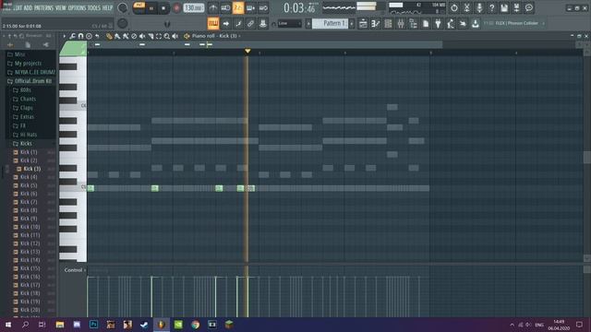
Task: Open the Mixer window
Action: (401, 24)
